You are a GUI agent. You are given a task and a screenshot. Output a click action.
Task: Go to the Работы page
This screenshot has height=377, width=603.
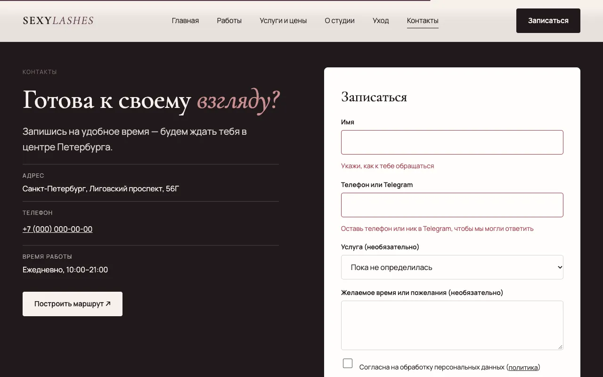(229, 21)
